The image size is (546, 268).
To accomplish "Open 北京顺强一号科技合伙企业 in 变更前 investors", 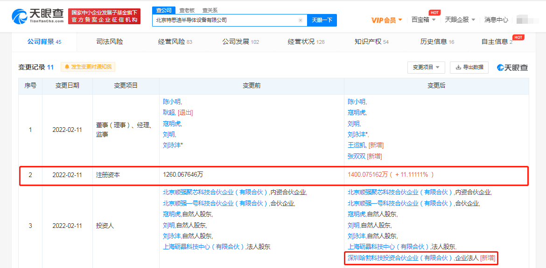I will tap(216, 203).
